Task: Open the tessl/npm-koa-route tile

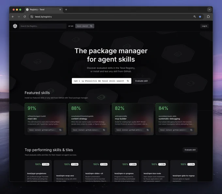Action: tap(155, 171)
